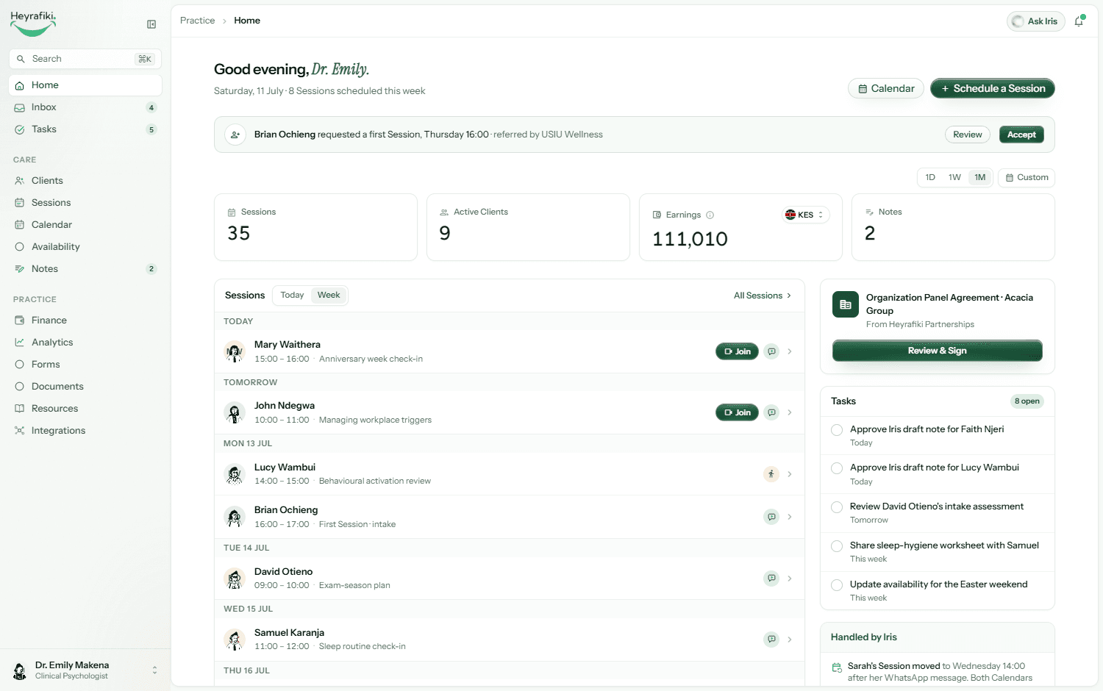Expand the Dr. Emily Makena account switcher
Viewport: 1103px width, 691px height.
coord(85,670)
